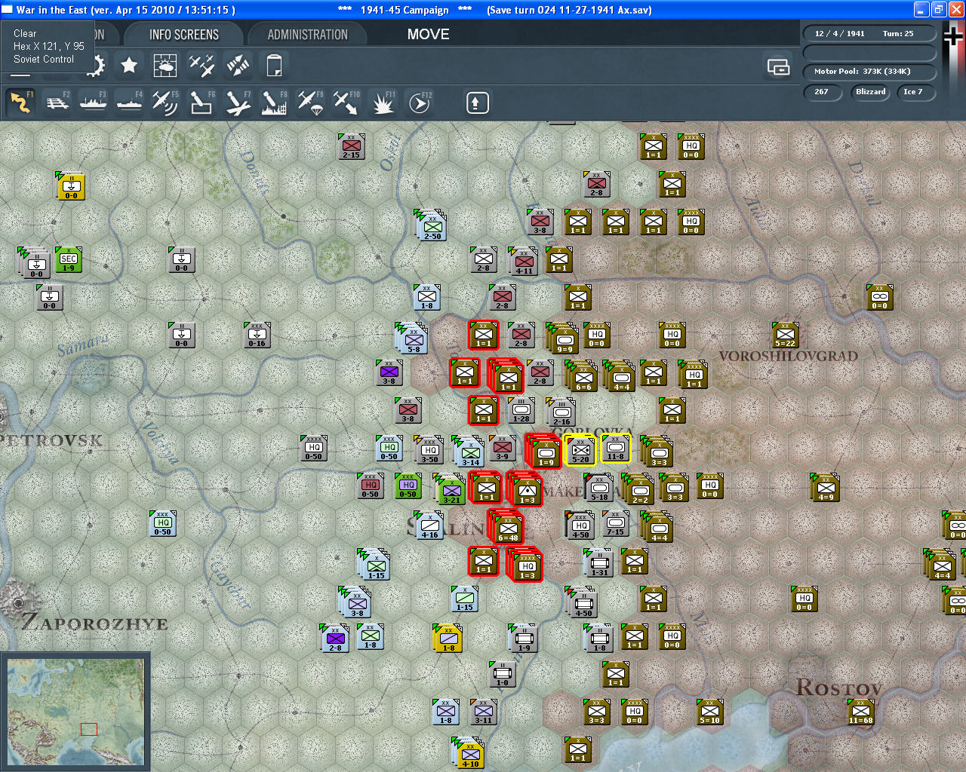The height and width of the screenshot is (772, 966).
Task: Click the date 12 / 4 / 1941
Action: (839, 34)
